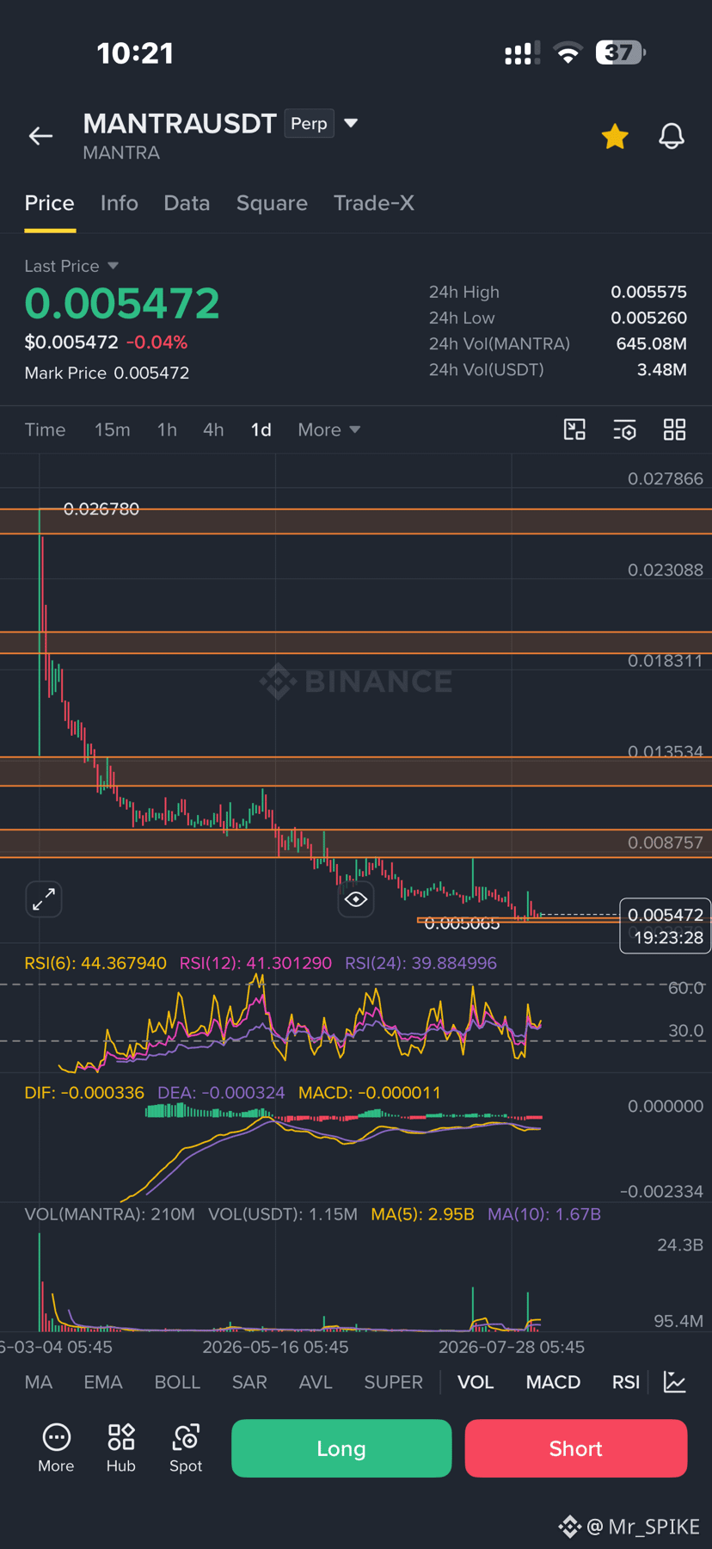Open the Data tab
Screen dimensions: 712x1549
click(x=187, y=203)
